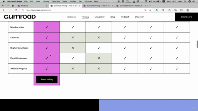Open the Tools menu
The height and width of the screenshot is (111, 198).
click(x=65, y=1)
